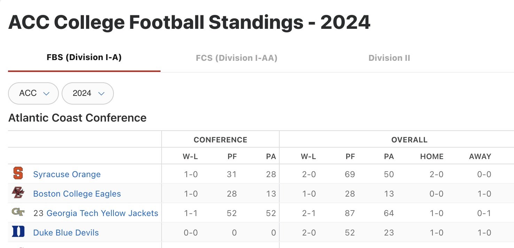Screen dimensions: 514x248
Task: Click the Georgia Tech Yellow Jackets logo
Action: pos(18,212)
